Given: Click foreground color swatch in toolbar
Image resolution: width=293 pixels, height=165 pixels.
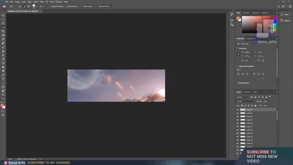Looking at the screenshot, I should click(x=2, y=105).
